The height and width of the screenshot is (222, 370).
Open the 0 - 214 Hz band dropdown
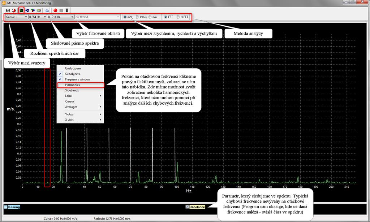61,17
